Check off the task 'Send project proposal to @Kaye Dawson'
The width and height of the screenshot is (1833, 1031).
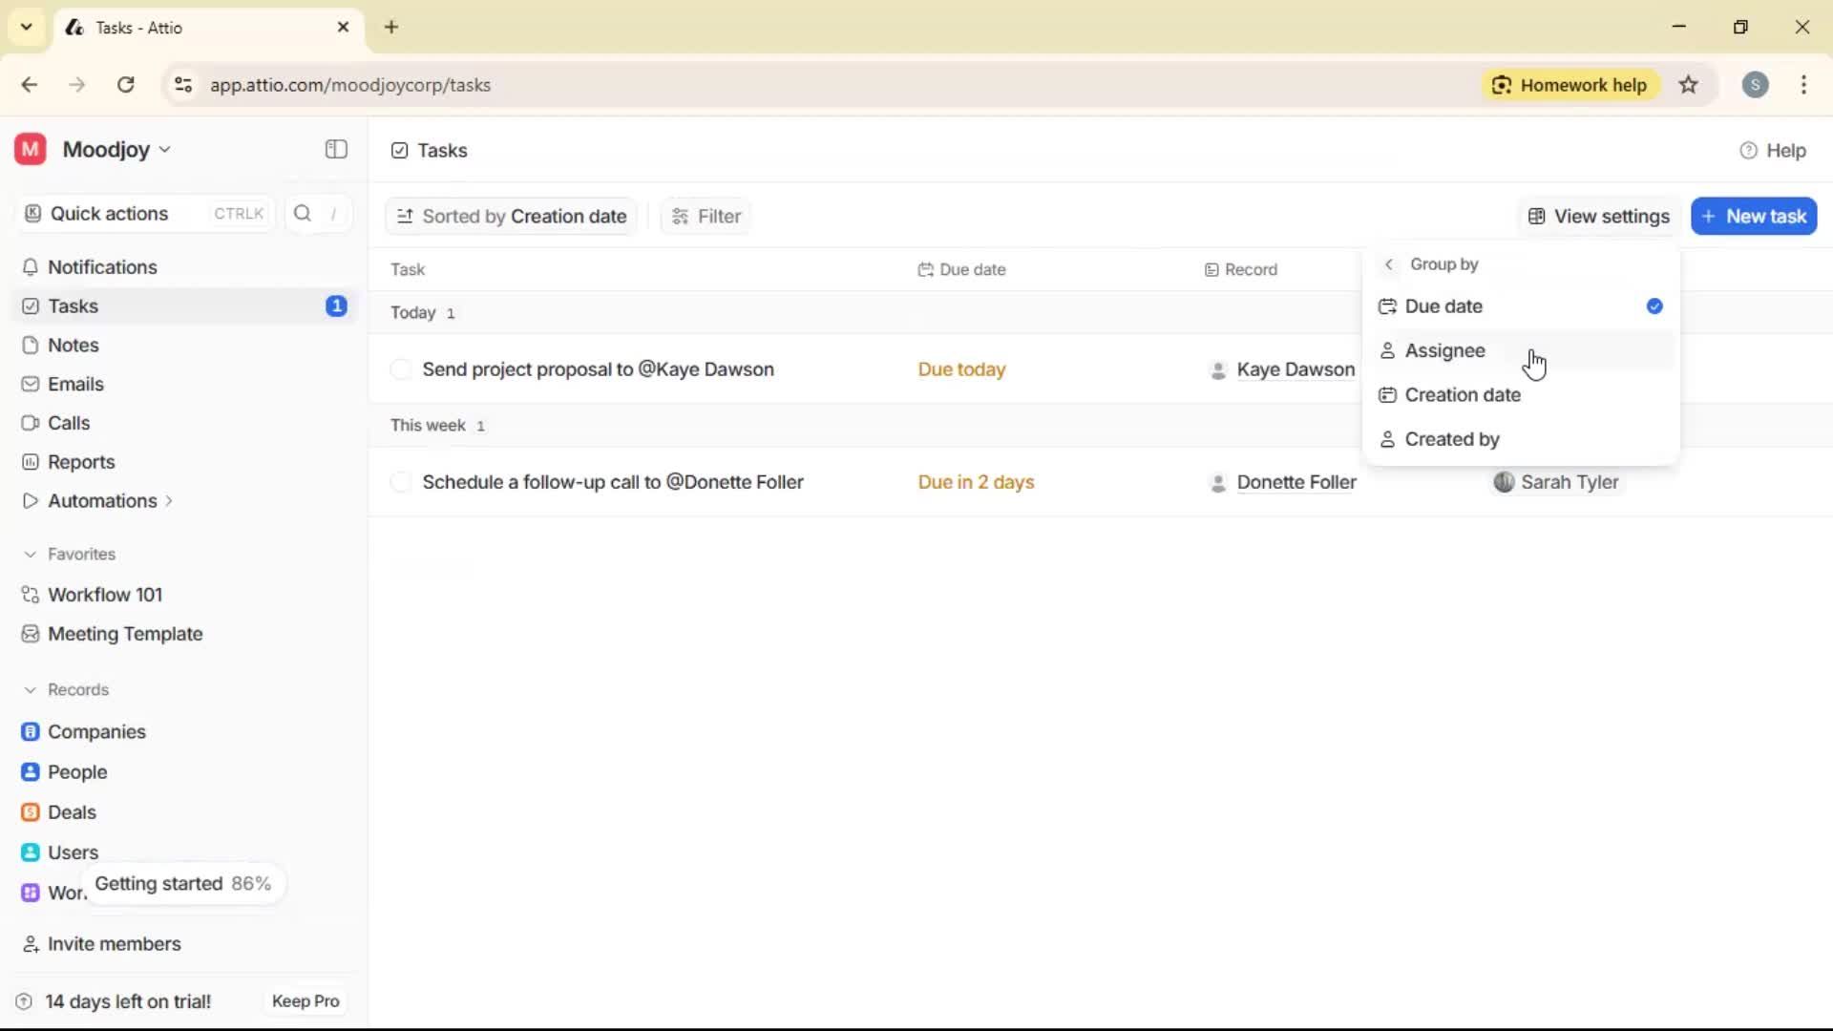(401, 369)
